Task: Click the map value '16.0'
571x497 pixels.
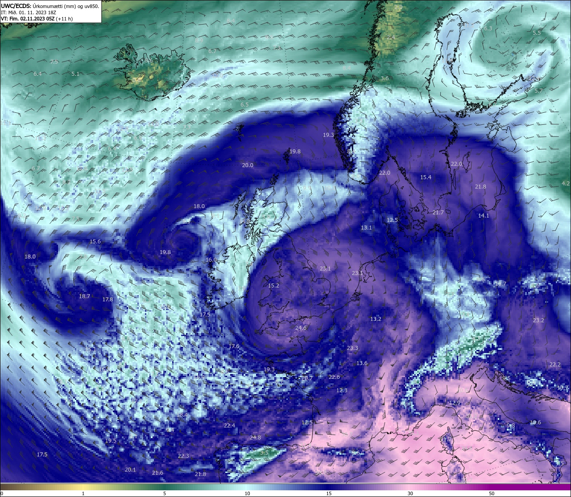Action: pos(211,259)
